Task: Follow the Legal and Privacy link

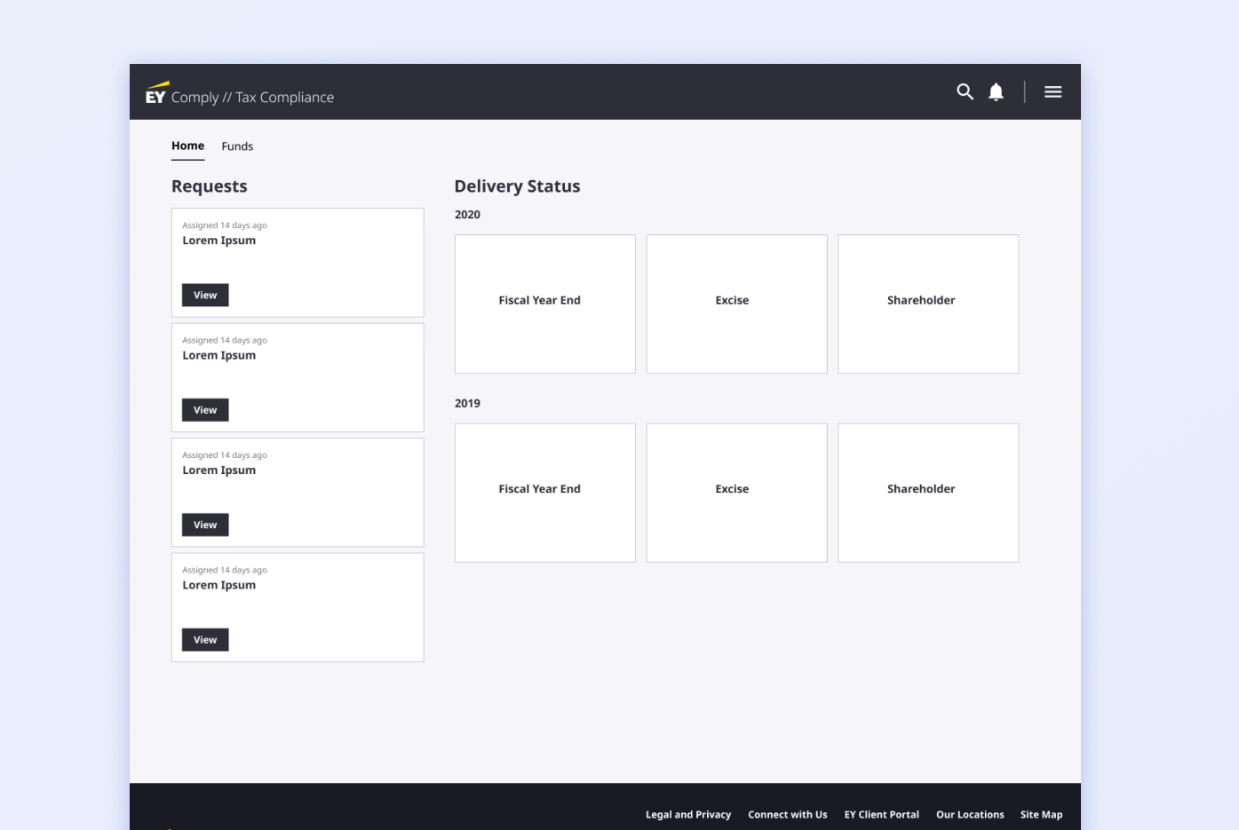Action: [x=688, y=815]
